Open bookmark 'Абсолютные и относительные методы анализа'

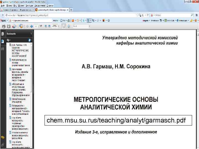[20, 90]
